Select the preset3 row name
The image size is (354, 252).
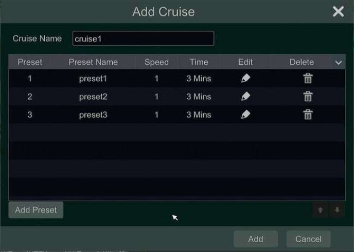[93, 115]
